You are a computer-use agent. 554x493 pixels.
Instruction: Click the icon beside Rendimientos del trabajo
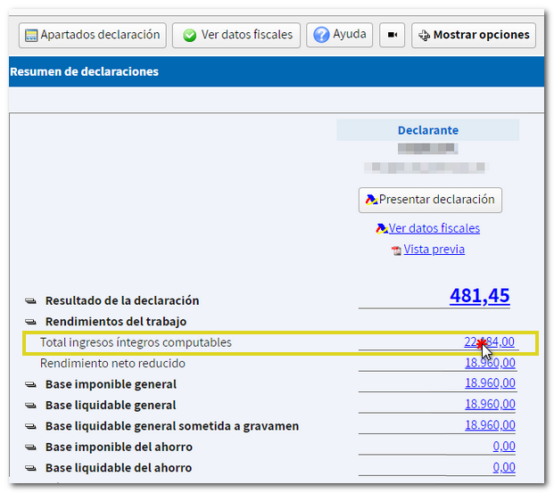pyautogui.click(x=29, y=322)
